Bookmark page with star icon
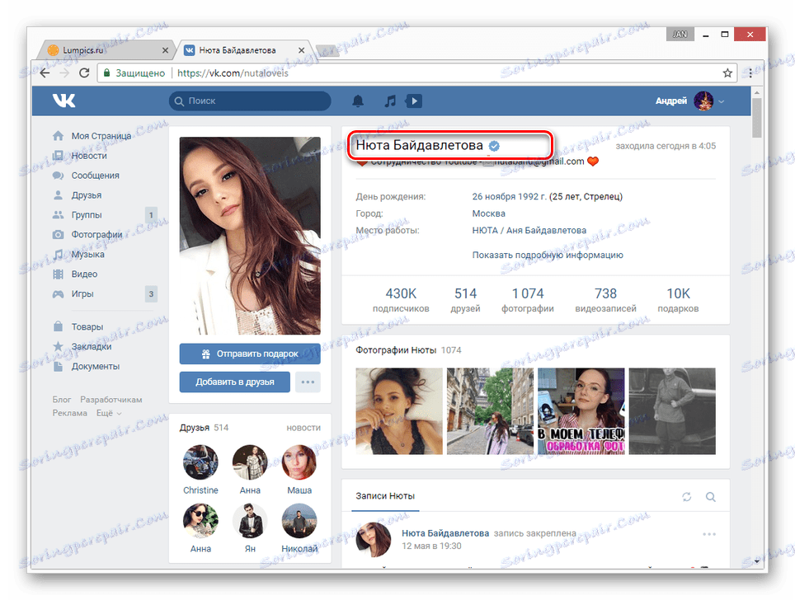This screenshot has height=600, width=795. (727, 73)
